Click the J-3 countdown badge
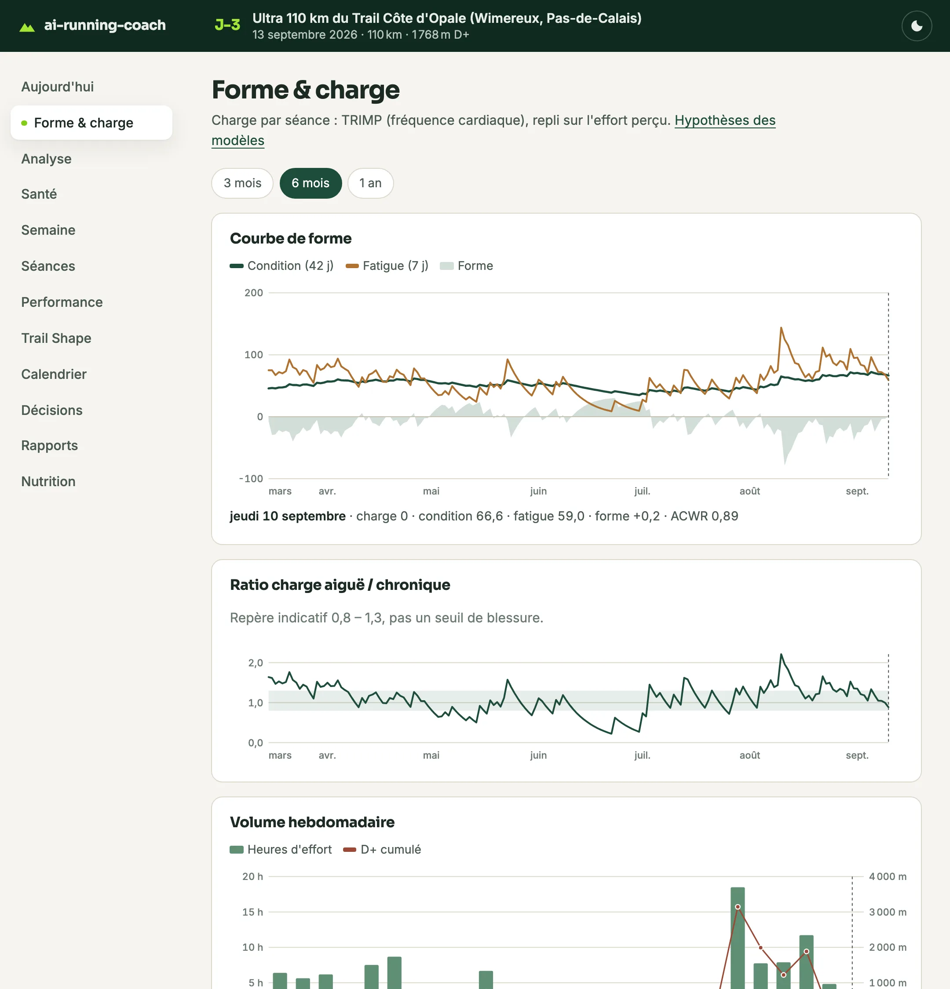This screenshot has height=989, width=950. 227,25
